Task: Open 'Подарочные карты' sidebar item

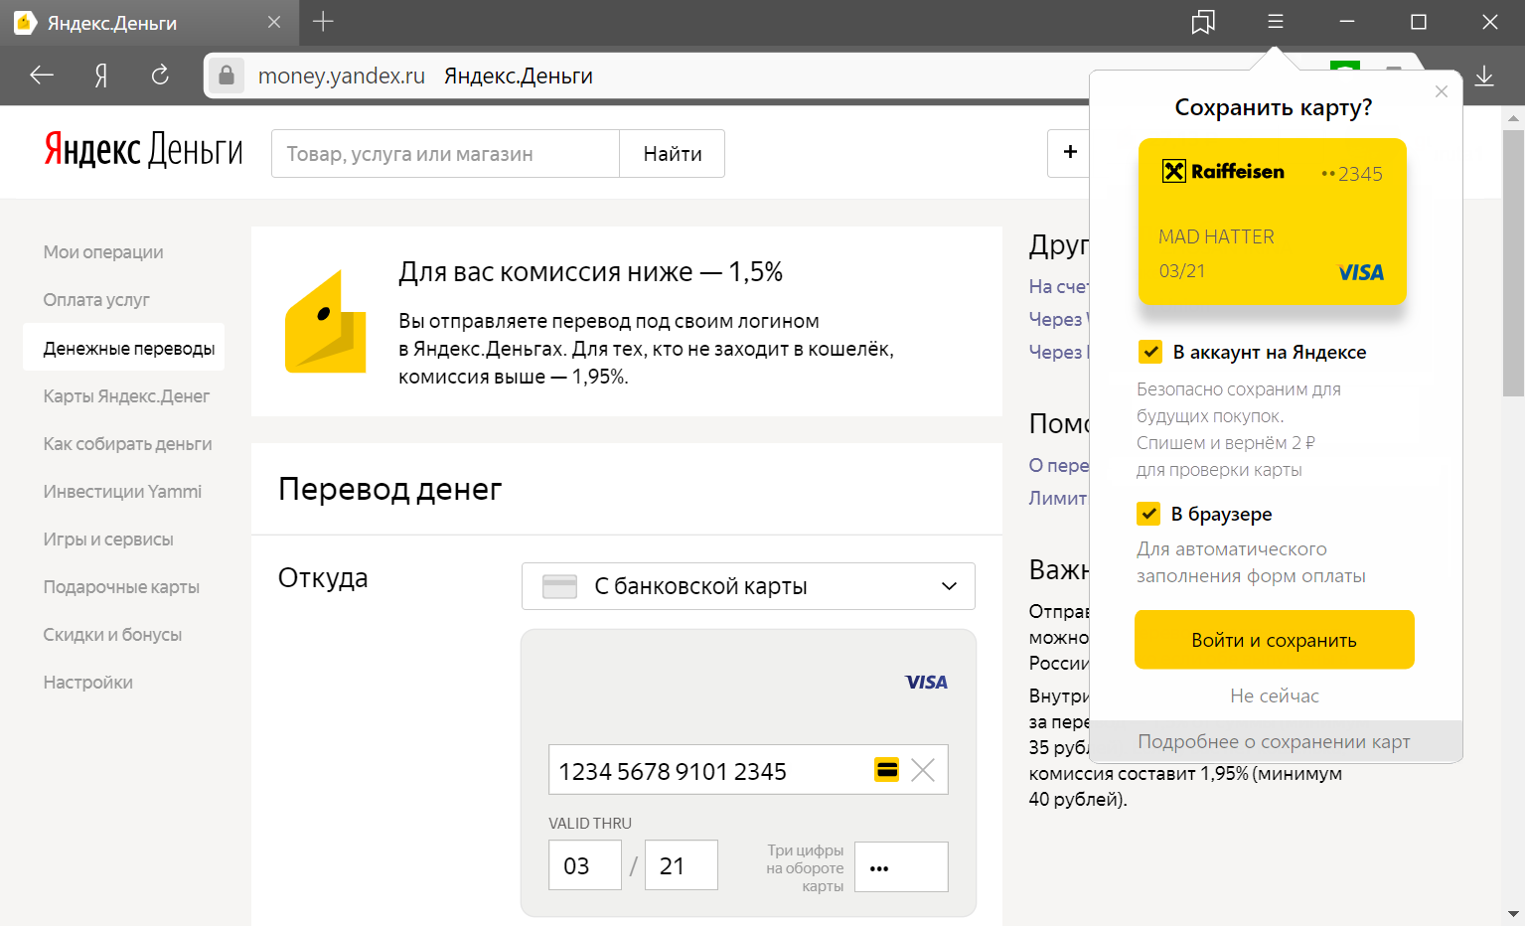Action: pos(121,587)
